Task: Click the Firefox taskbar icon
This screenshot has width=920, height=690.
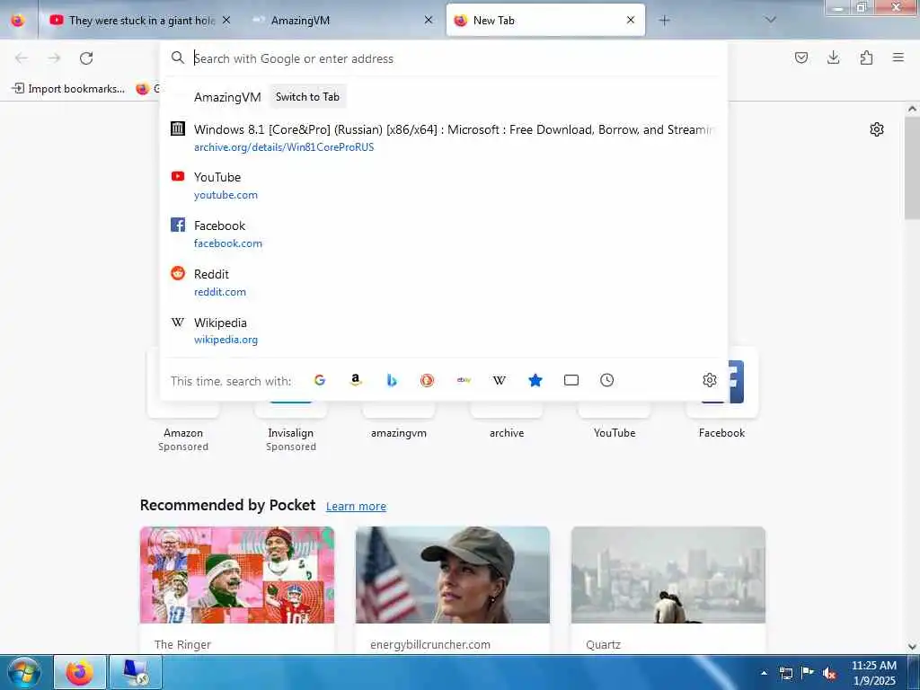Action: pyautogui.click(x=80, y=672)
